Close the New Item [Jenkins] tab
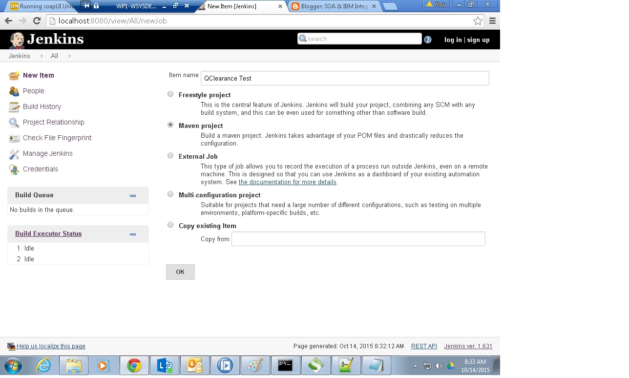The image size is (629, 378). coord(280,6)
